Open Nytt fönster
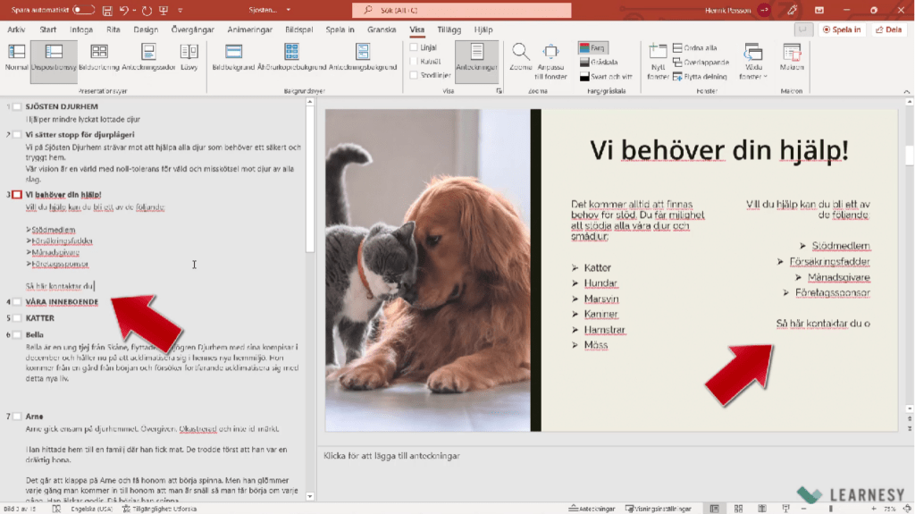The width and height of the screenshot is (915, 514). (x=658, y=53)
